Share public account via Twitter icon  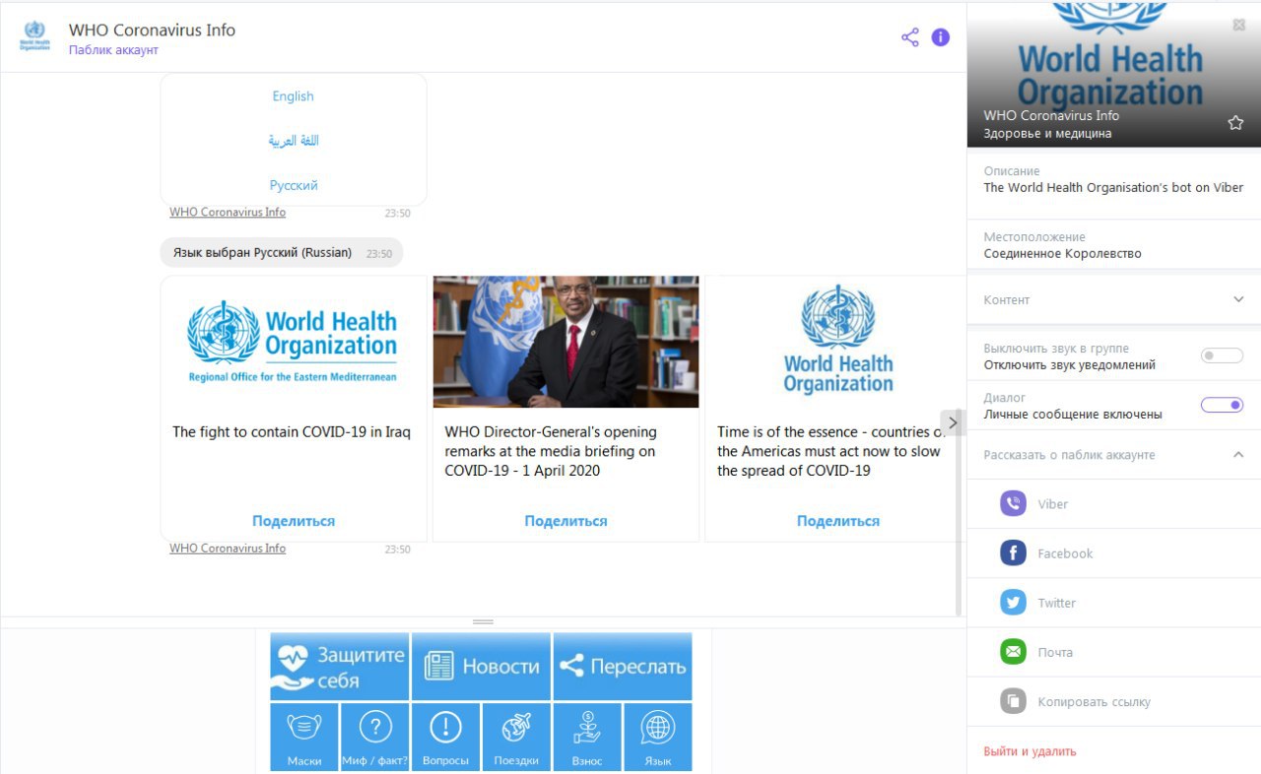click(x=1014, y=603)
